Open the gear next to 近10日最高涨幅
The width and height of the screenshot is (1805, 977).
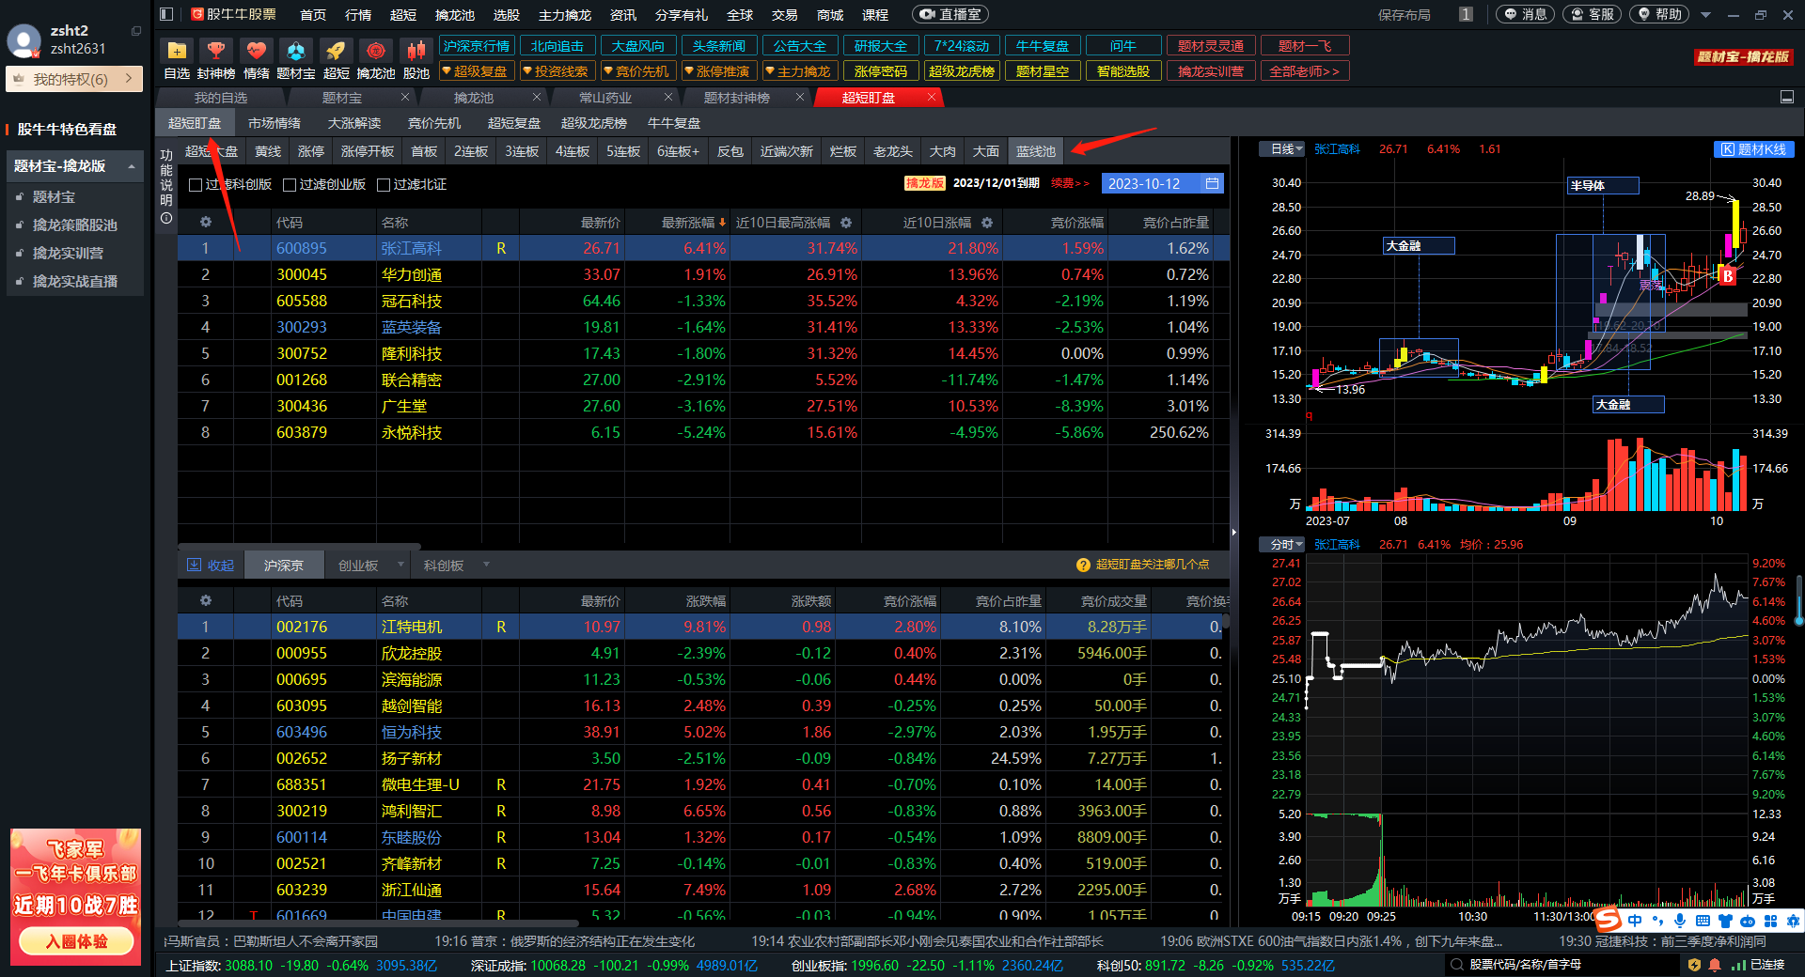coord(846,223)
